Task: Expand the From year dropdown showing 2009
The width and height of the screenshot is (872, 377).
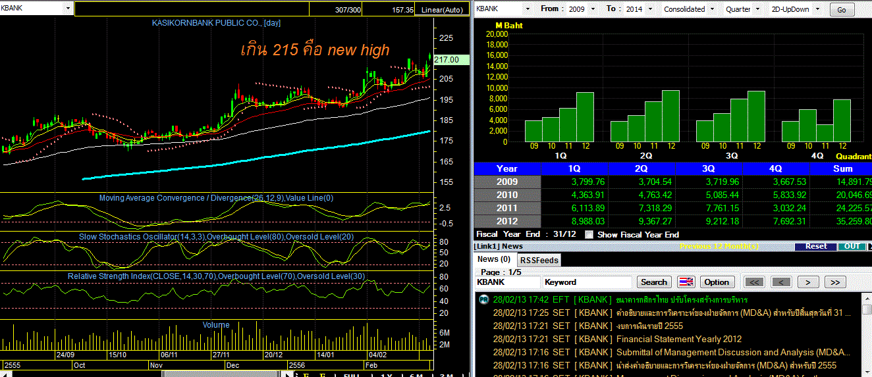Action: [592, 9]
